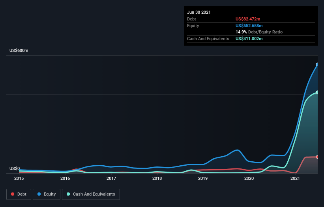Select the 2019 x-axis label
Viewport: 324px width, 207px height.
click(203, 178)
